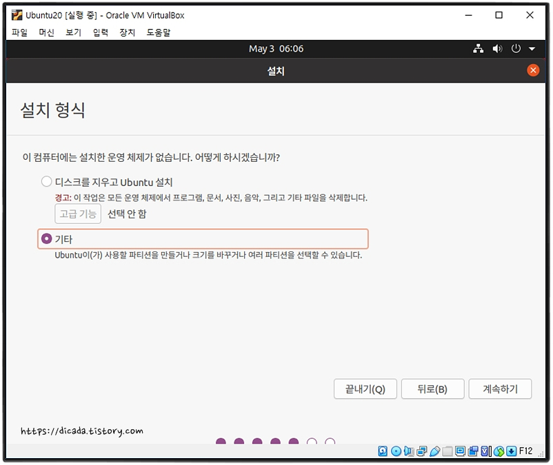Click the CPU virtualization V status icon
This screenshot has width=553, height=465.
coord(485,451)
